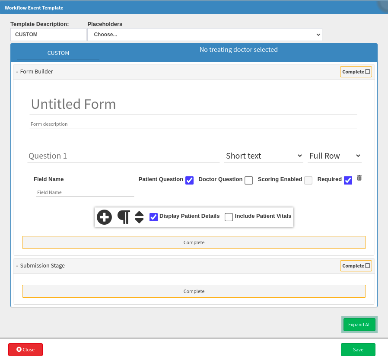Viewport: 388px width, 360px height.
Task: Open the Full Row width dropdown
Action: (x=334, y=156)
